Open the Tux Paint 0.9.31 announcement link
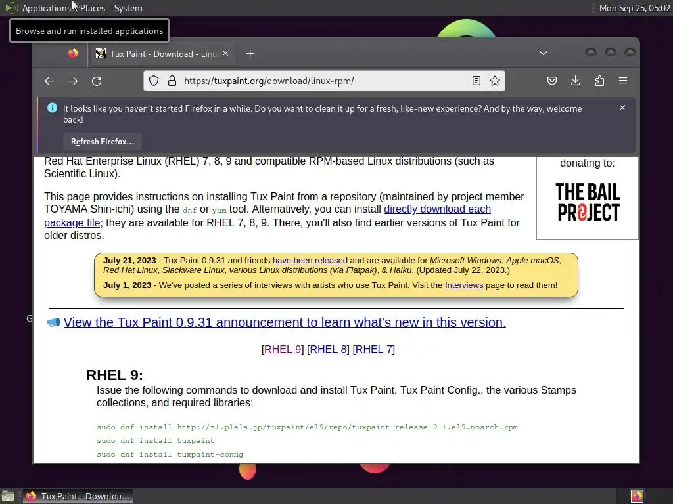The height and width of the screenshot is (504, 673). pyautogui.click(x=285, y=322)
